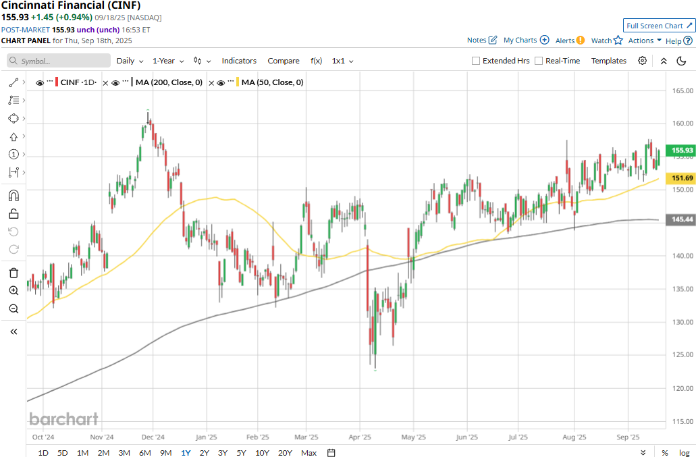Image resolution: width=696 pixels, height=457 pixels.
Task: Open the custom date range calendar
Action: tap(331, 452)
